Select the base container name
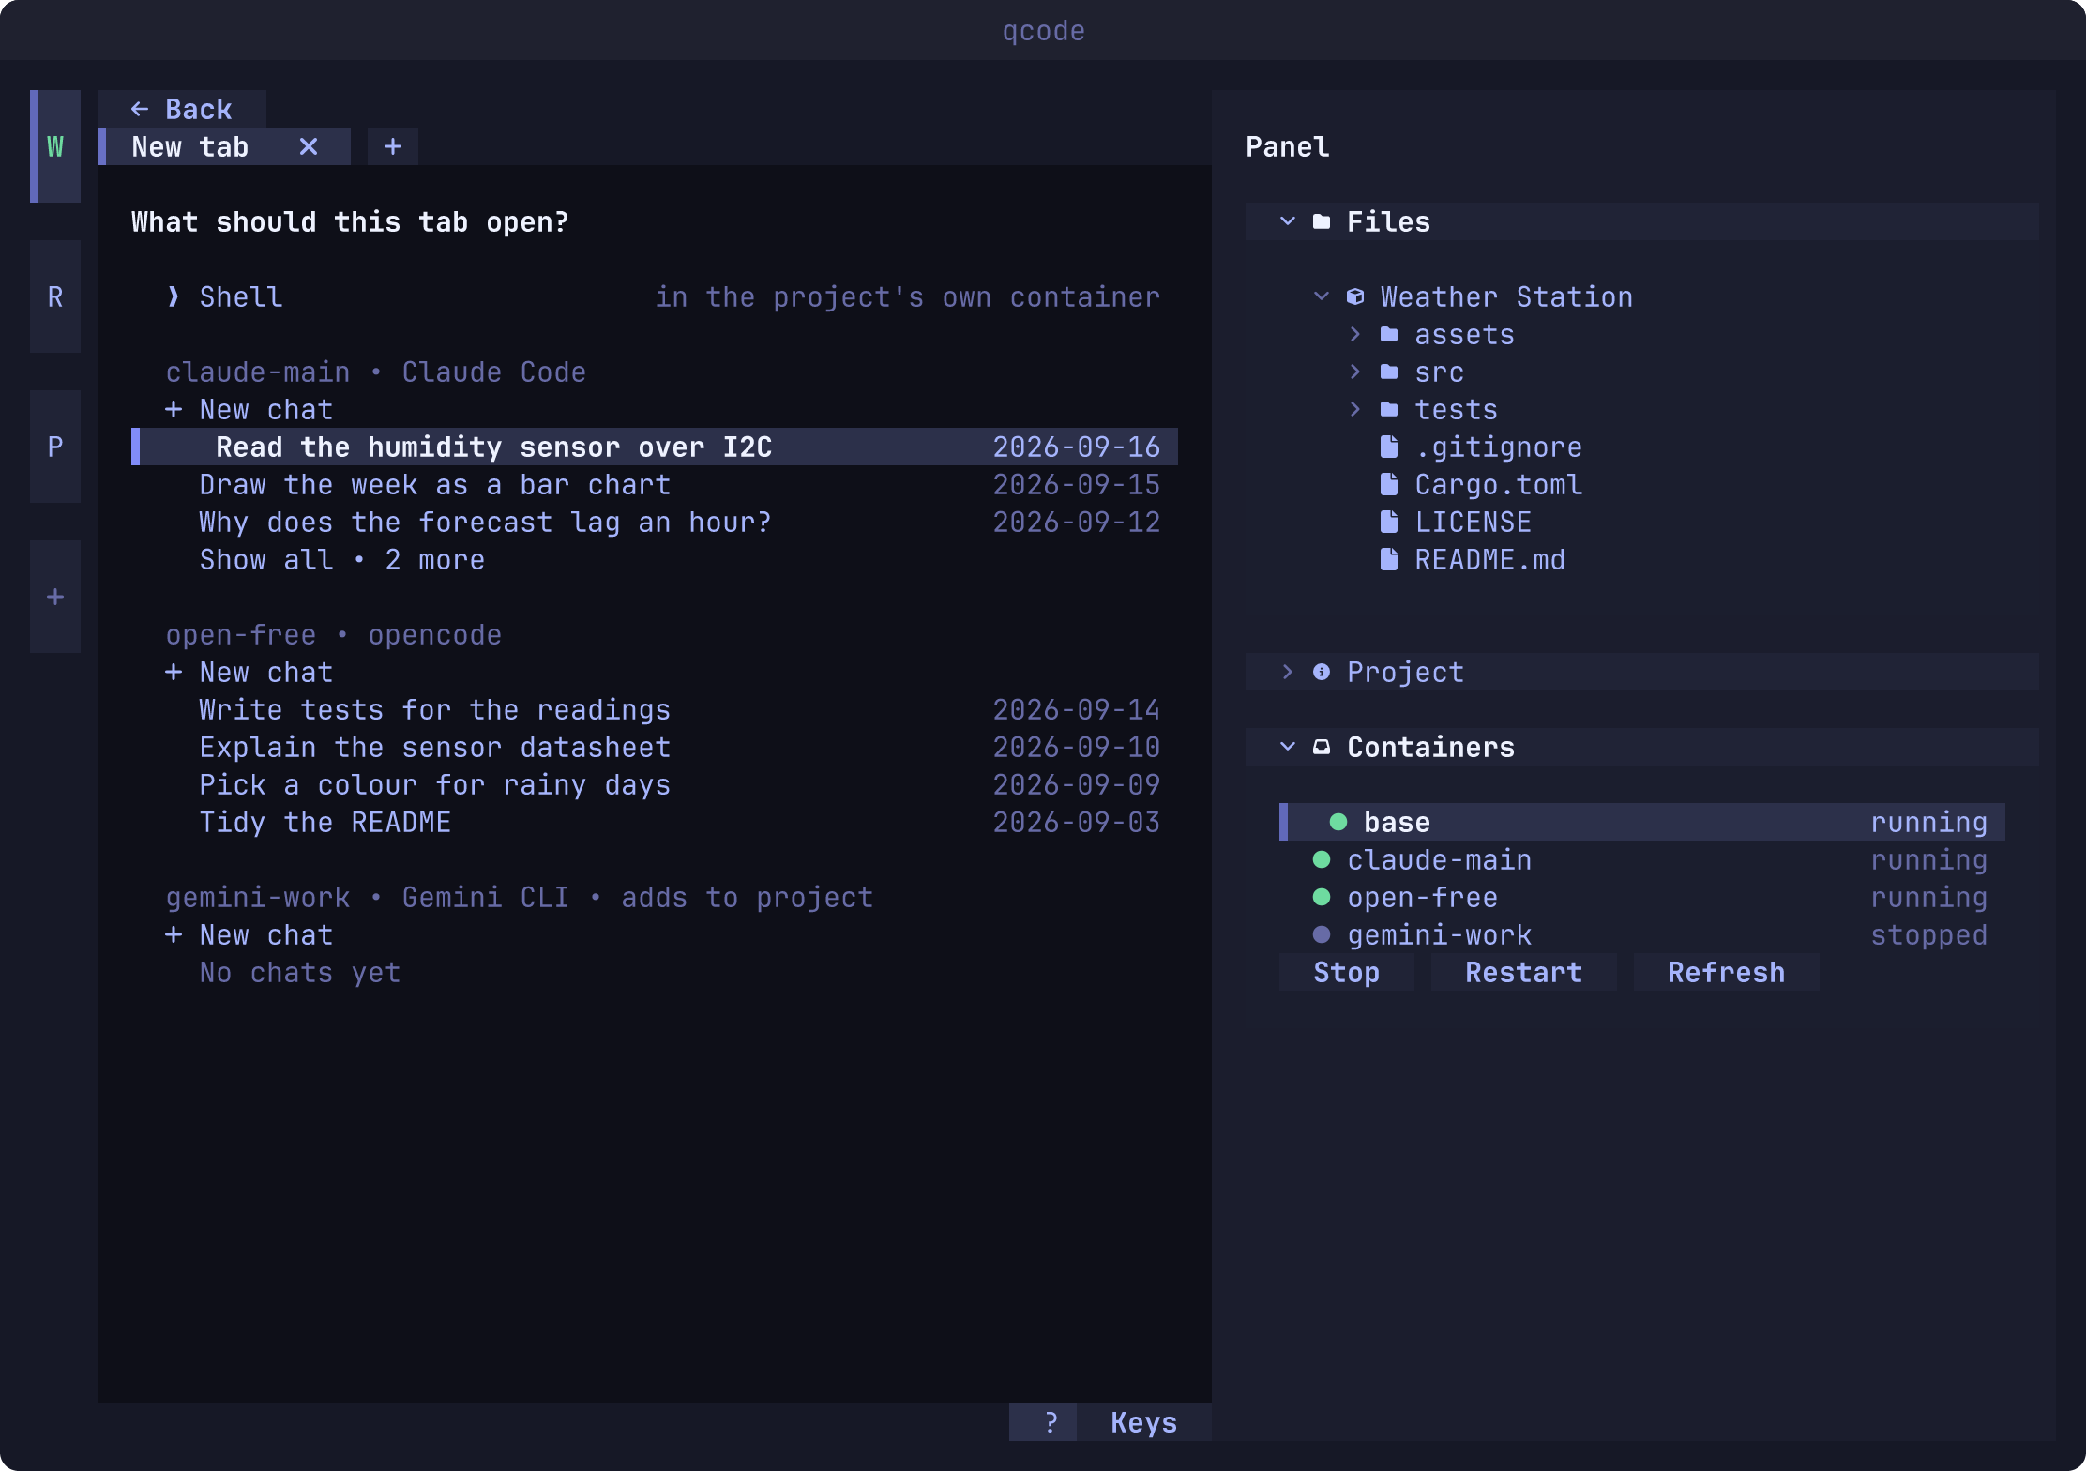Viewport: 2086px width, 1471px height. 1398,822
